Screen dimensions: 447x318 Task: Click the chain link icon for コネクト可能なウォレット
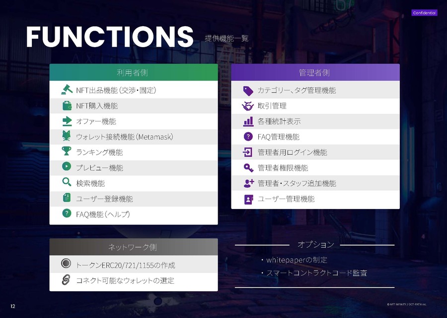[66, 280]
